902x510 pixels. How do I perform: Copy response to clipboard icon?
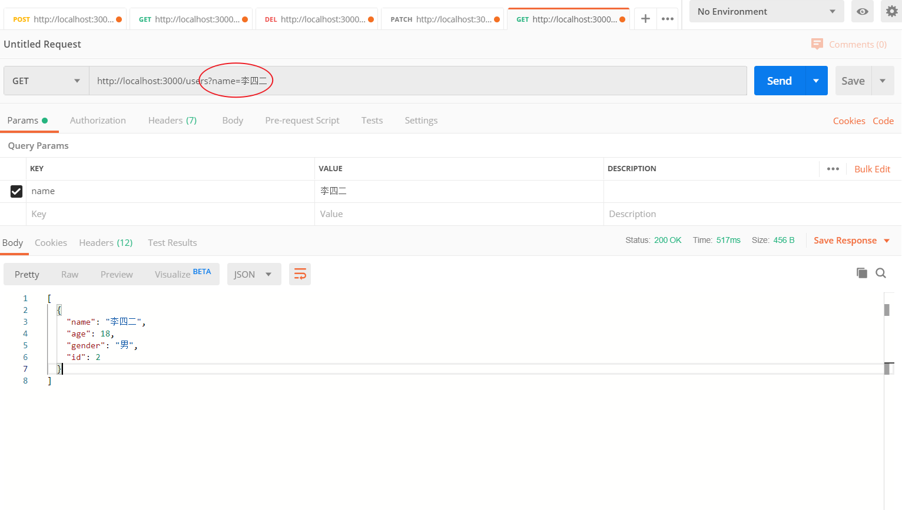(862, 273)
